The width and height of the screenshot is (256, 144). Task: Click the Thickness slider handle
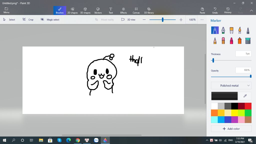coord(213,60)
